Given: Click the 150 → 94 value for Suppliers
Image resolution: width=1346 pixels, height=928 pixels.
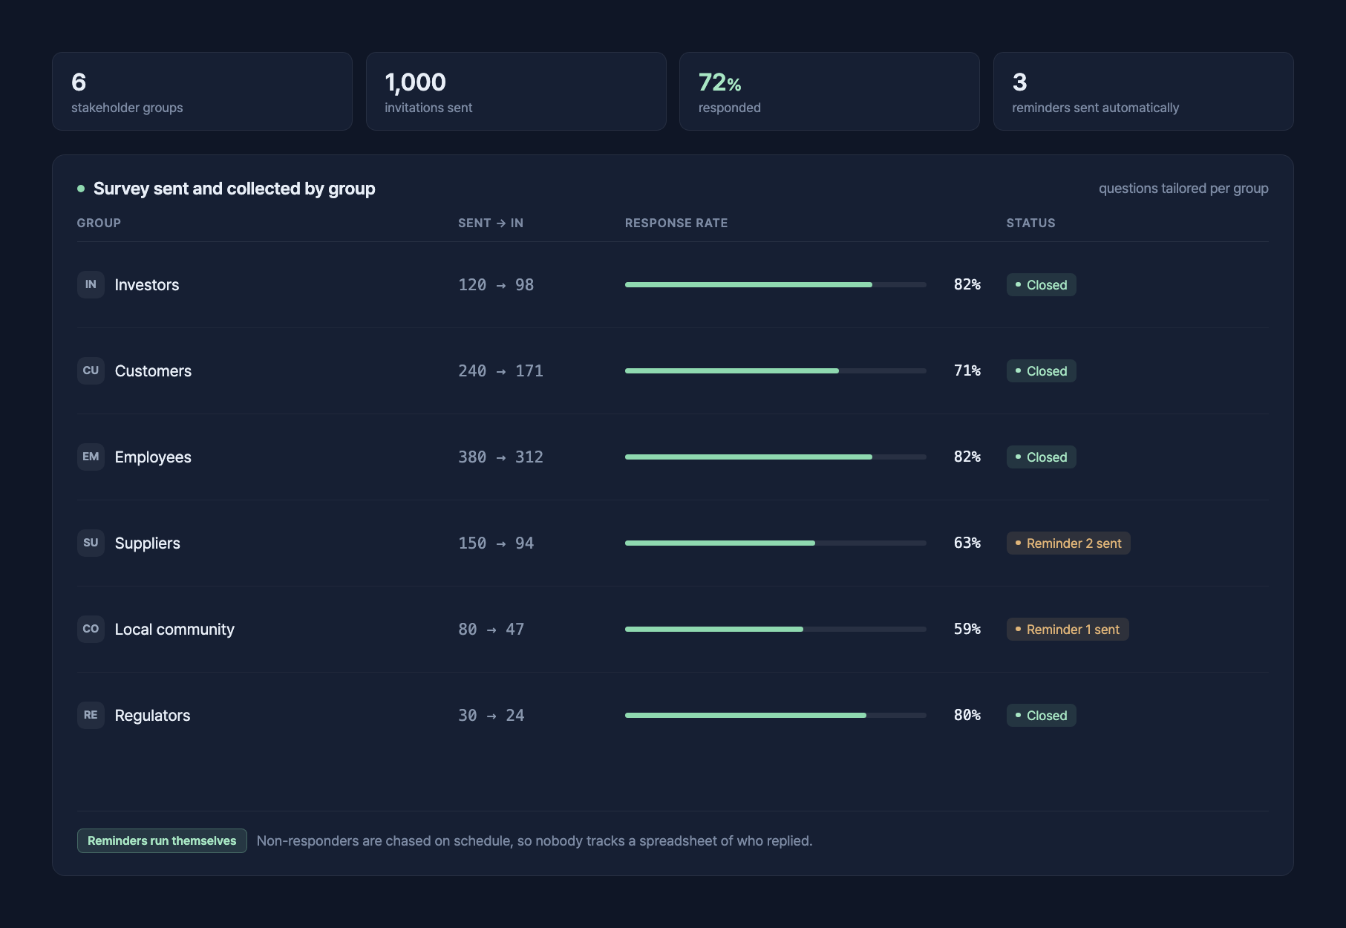Looking at the screenshot, I should coord(496,543).
